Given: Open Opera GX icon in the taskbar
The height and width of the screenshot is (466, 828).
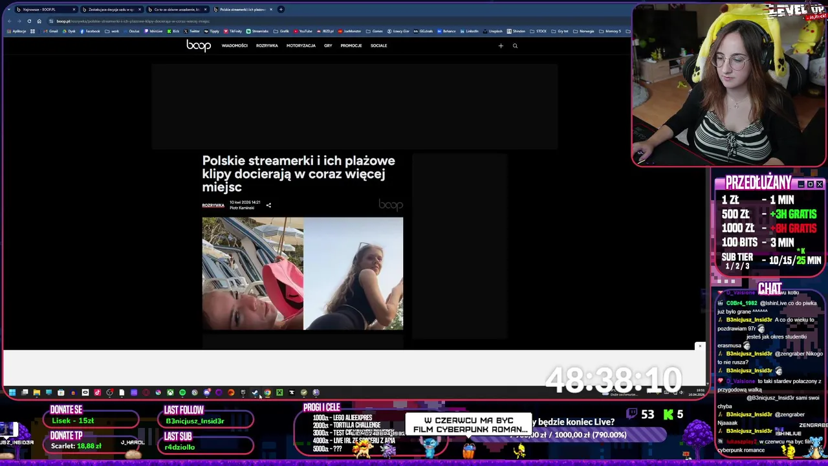Looking at the screenshot, I should (x=146, y=392).
